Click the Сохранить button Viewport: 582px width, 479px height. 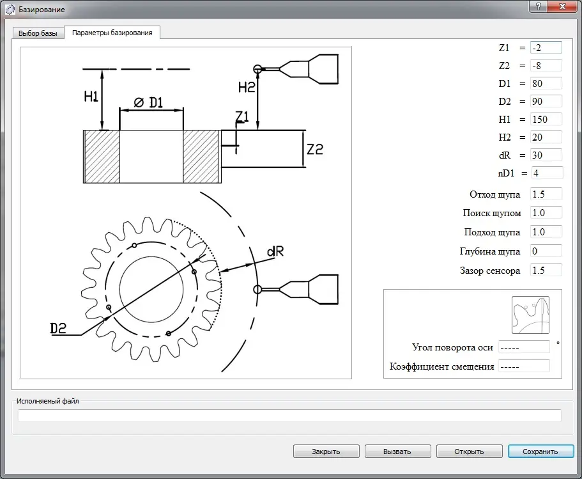[540, 451]
